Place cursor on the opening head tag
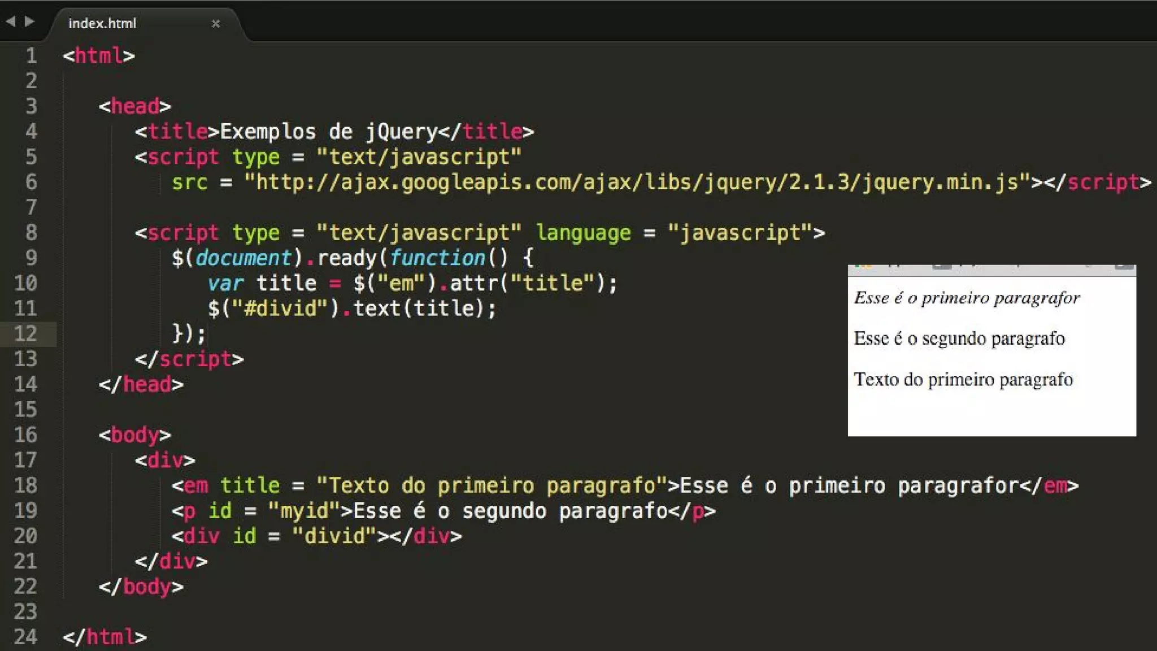Screen dimensions: 1157x651 [x=135, y=106]
